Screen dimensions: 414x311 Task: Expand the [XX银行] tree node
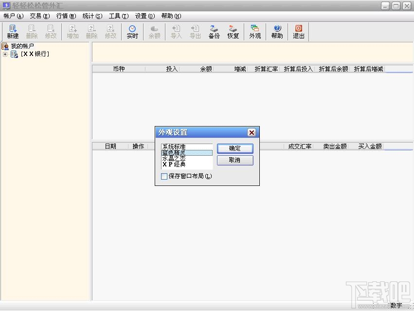[x=5, y=53]
